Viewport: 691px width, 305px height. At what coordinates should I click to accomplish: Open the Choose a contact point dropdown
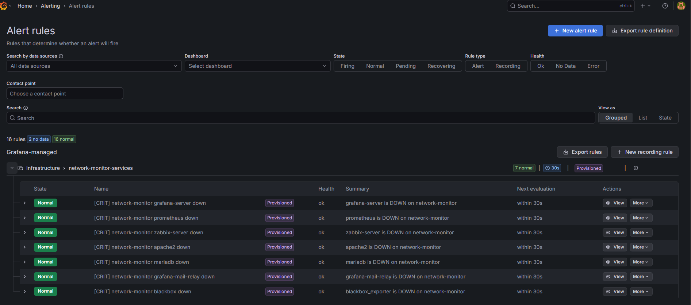tap(65, 94)
